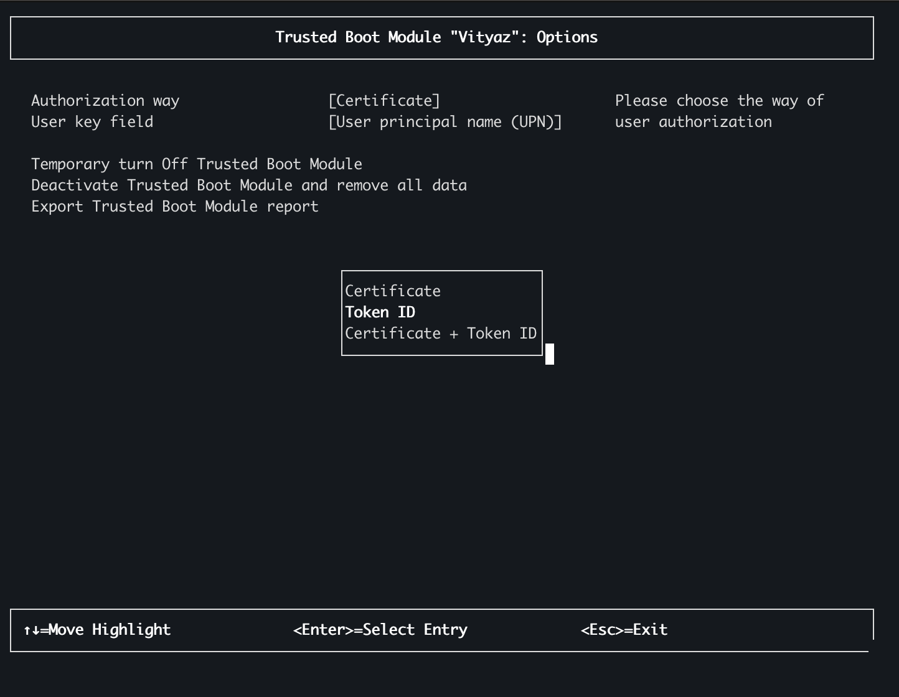The height and width of the screenshot is (697, 899).
Task: Click the arrows Move Highlight hint
Action: [97, 630]
